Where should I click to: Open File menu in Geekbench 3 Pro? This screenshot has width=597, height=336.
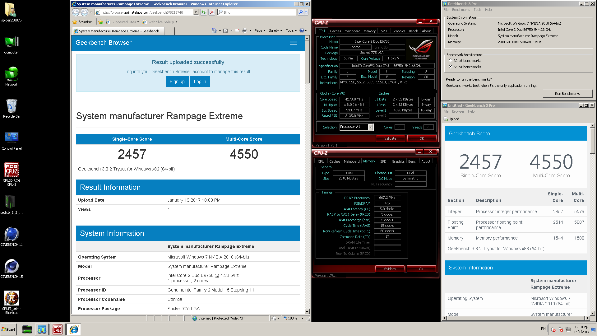click(446, 10)
